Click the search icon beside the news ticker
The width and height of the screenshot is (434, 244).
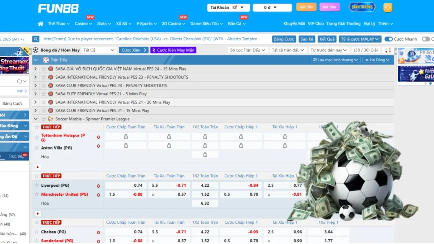coord(36,39)
